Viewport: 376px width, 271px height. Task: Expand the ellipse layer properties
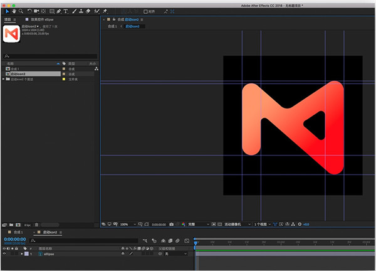(21, 253)
